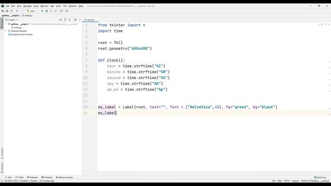
Task: Open the Tools menu
Action: (x=58, y=6)
